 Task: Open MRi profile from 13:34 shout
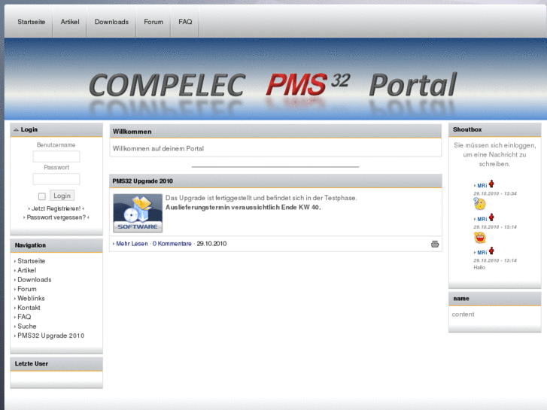pos(482,186)
